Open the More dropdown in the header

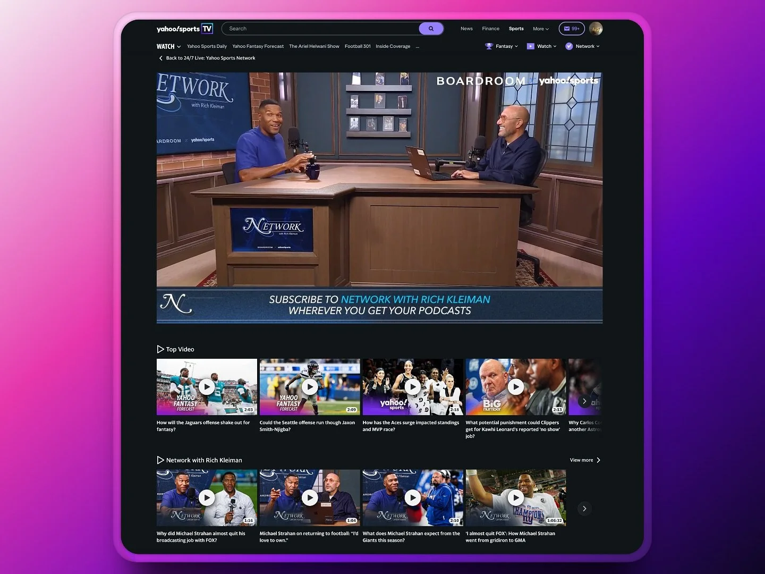tap(540, 29)
